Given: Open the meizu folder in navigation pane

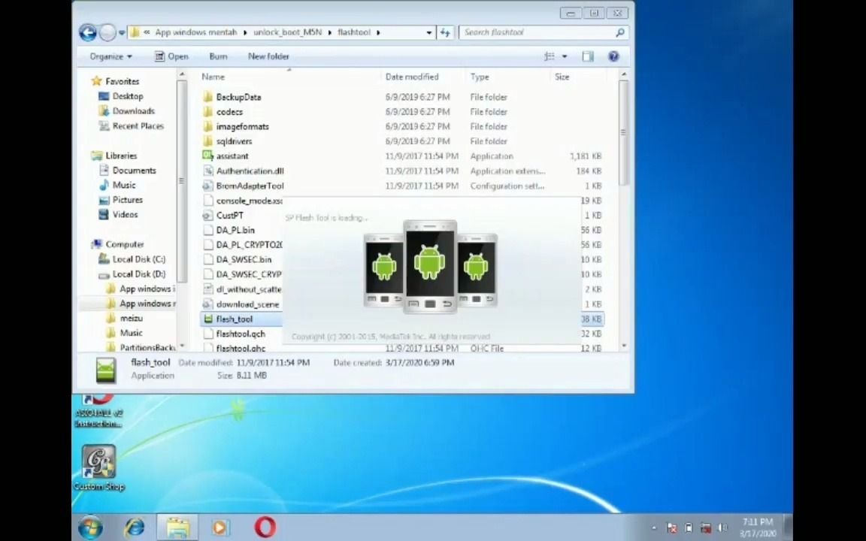Looking at the screenshot, I should point(131,318).
